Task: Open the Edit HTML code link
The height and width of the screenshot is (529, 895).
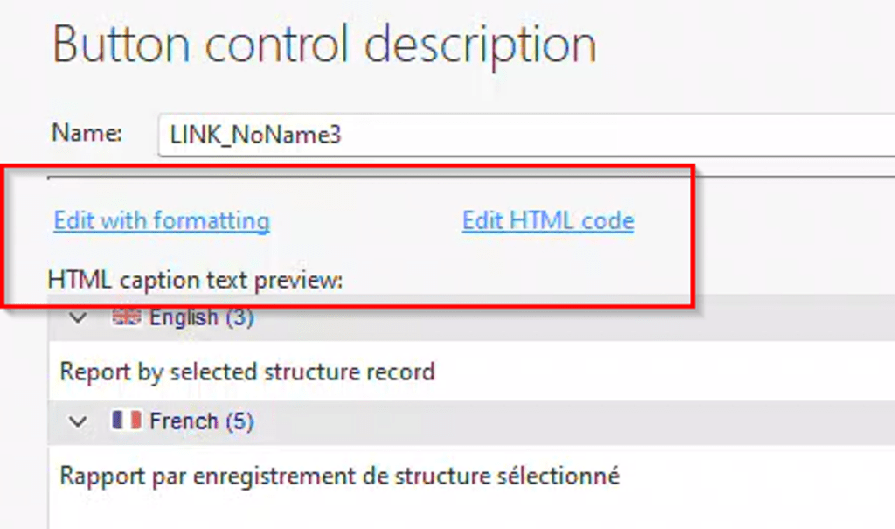Action: (x=548, y=220)
